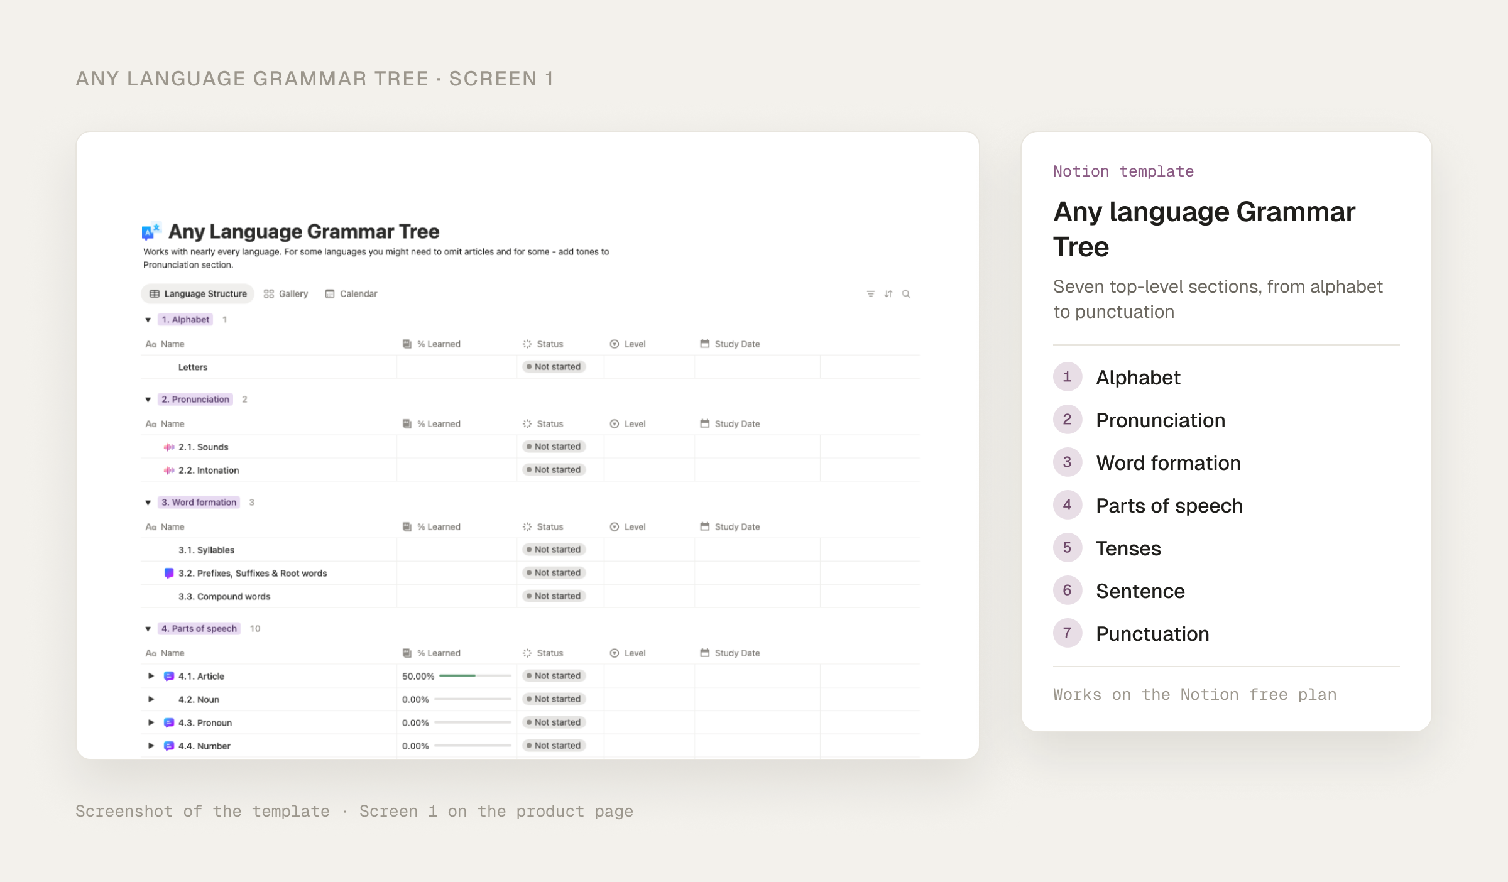Viewport: 1508px width, 882px height.
Task: Click the chat icon beside 4.3. Pronoun
Action: pos(169,722)
